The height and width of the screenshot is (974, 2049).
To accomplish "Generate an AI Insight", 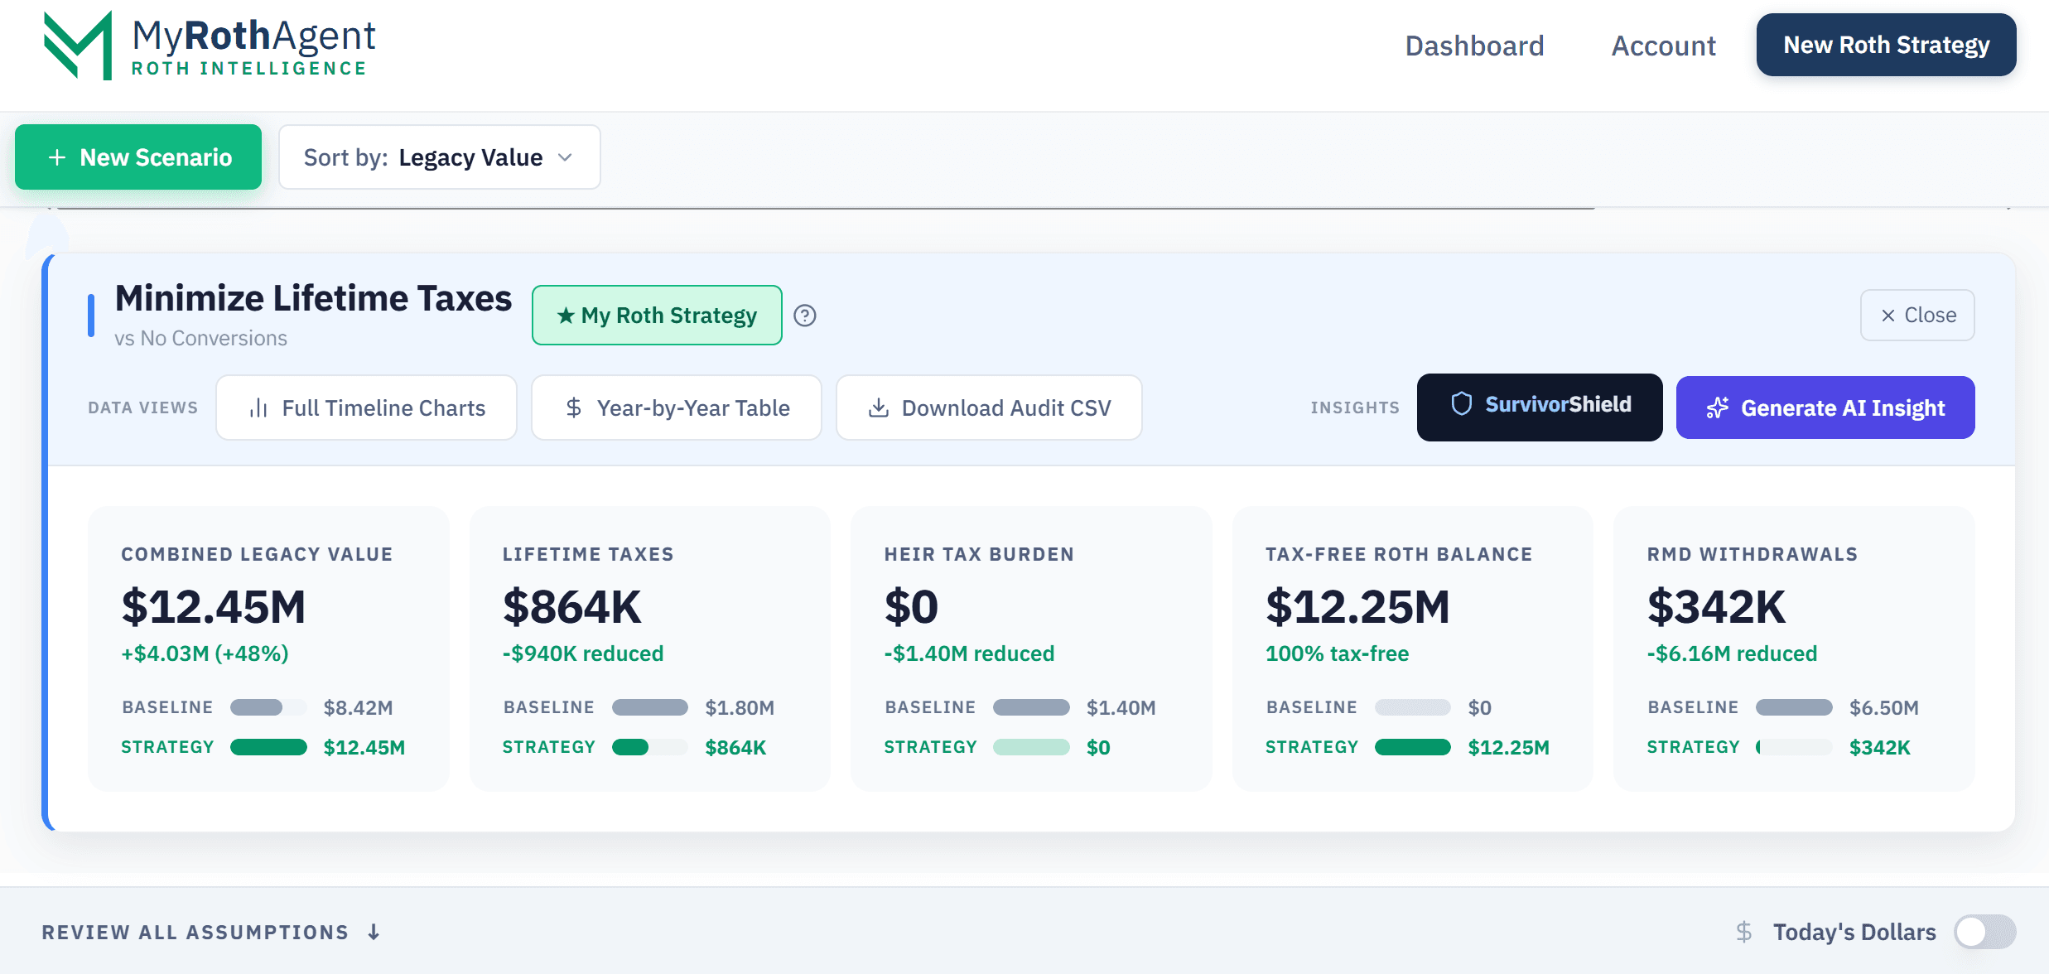I will (1825, 407).
